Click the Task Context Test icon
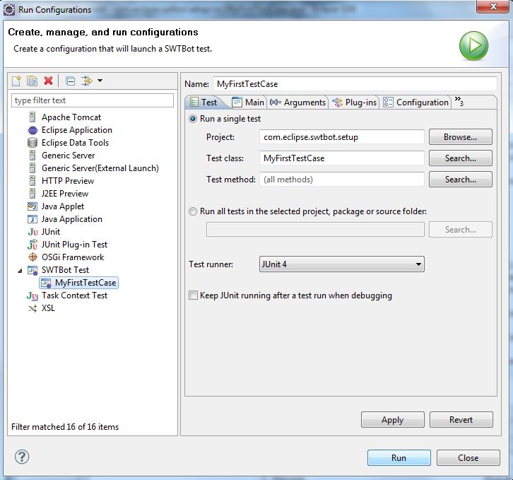The width and height of the screenshot is (513, 480). point(33,295)
